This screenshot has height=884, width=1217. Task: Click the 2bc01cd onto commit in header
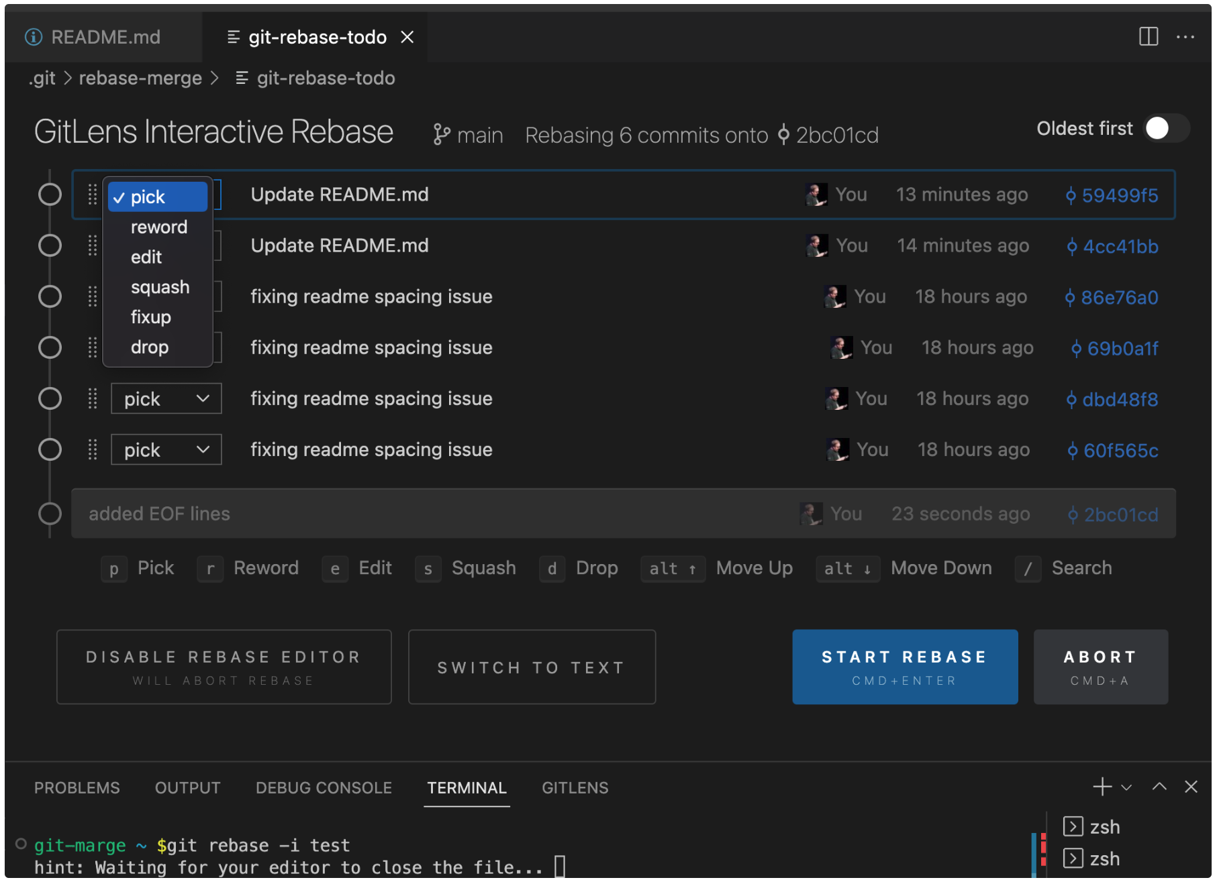click(x=828, y=135)
